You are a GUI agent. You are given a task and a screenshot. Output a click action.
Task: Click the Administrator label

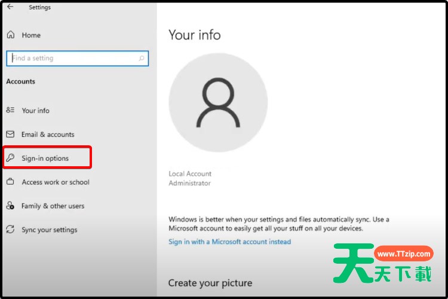pos(190,183)
